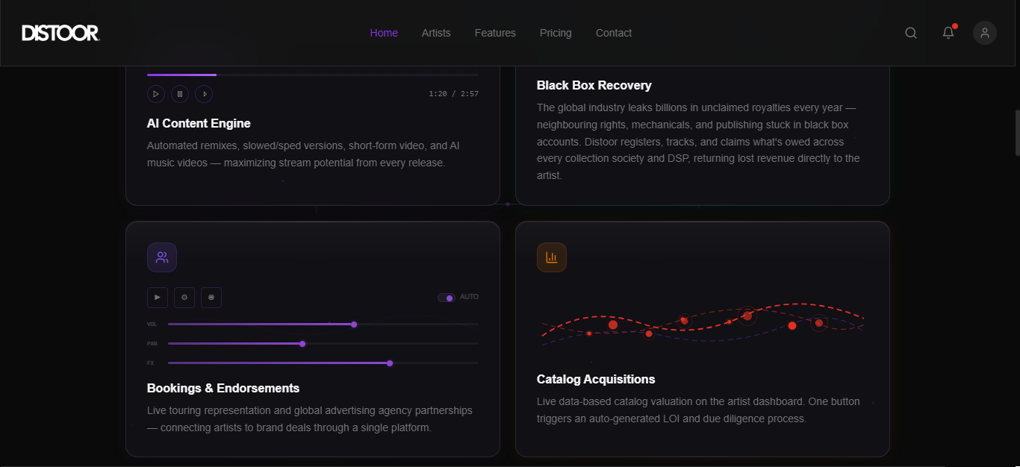The image size is (1020, 467).
Task: Skip forward in the AI Content Engine player
Action: [x=204, y=94]
